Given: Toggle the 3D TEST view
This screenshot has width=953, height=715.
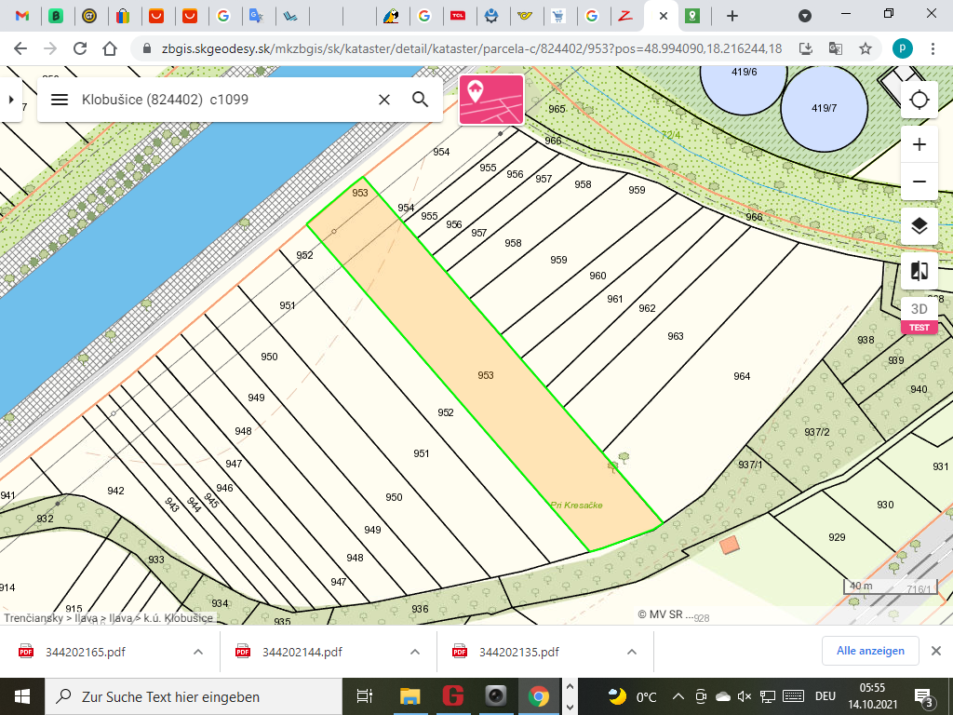Looking at the screenshot, I should pos(919,316).
